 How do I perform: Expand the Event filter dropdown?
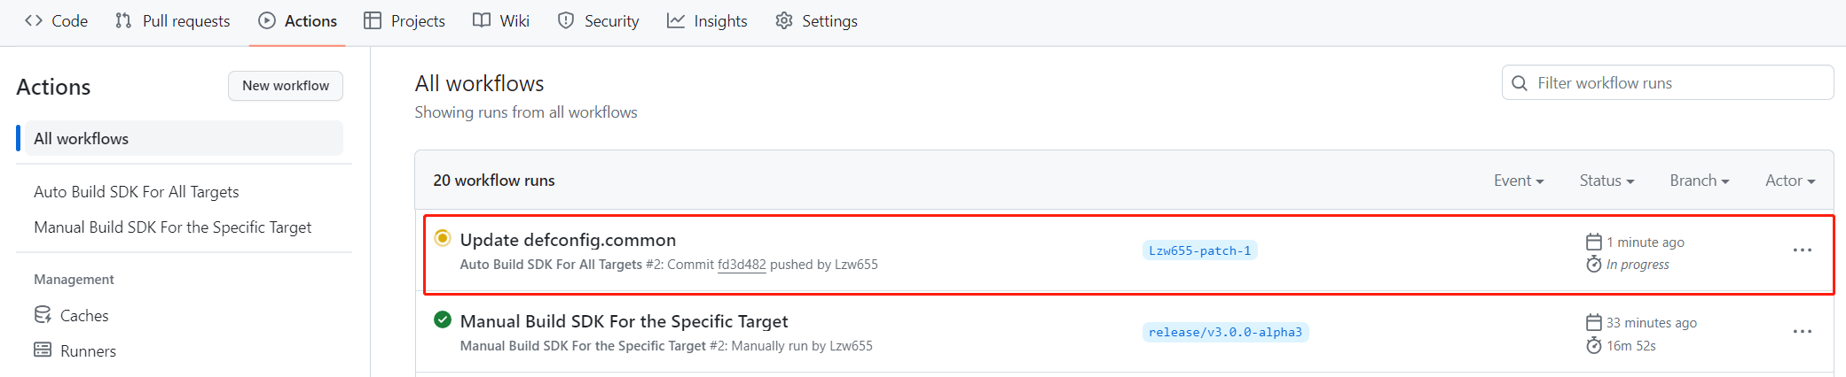coord(1518,181)
